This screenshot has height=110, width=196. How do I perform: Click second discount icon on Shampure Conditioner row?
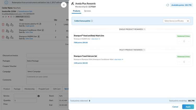(x=12, y=31)
